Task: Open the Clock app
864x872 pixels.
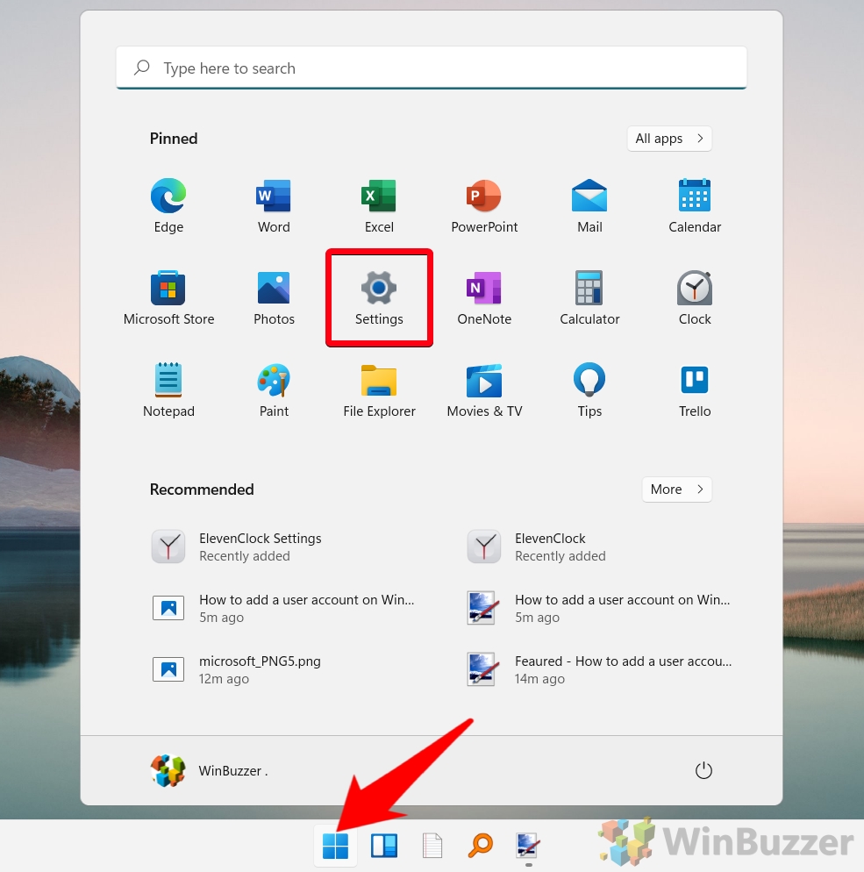Action: pos(695,298)
